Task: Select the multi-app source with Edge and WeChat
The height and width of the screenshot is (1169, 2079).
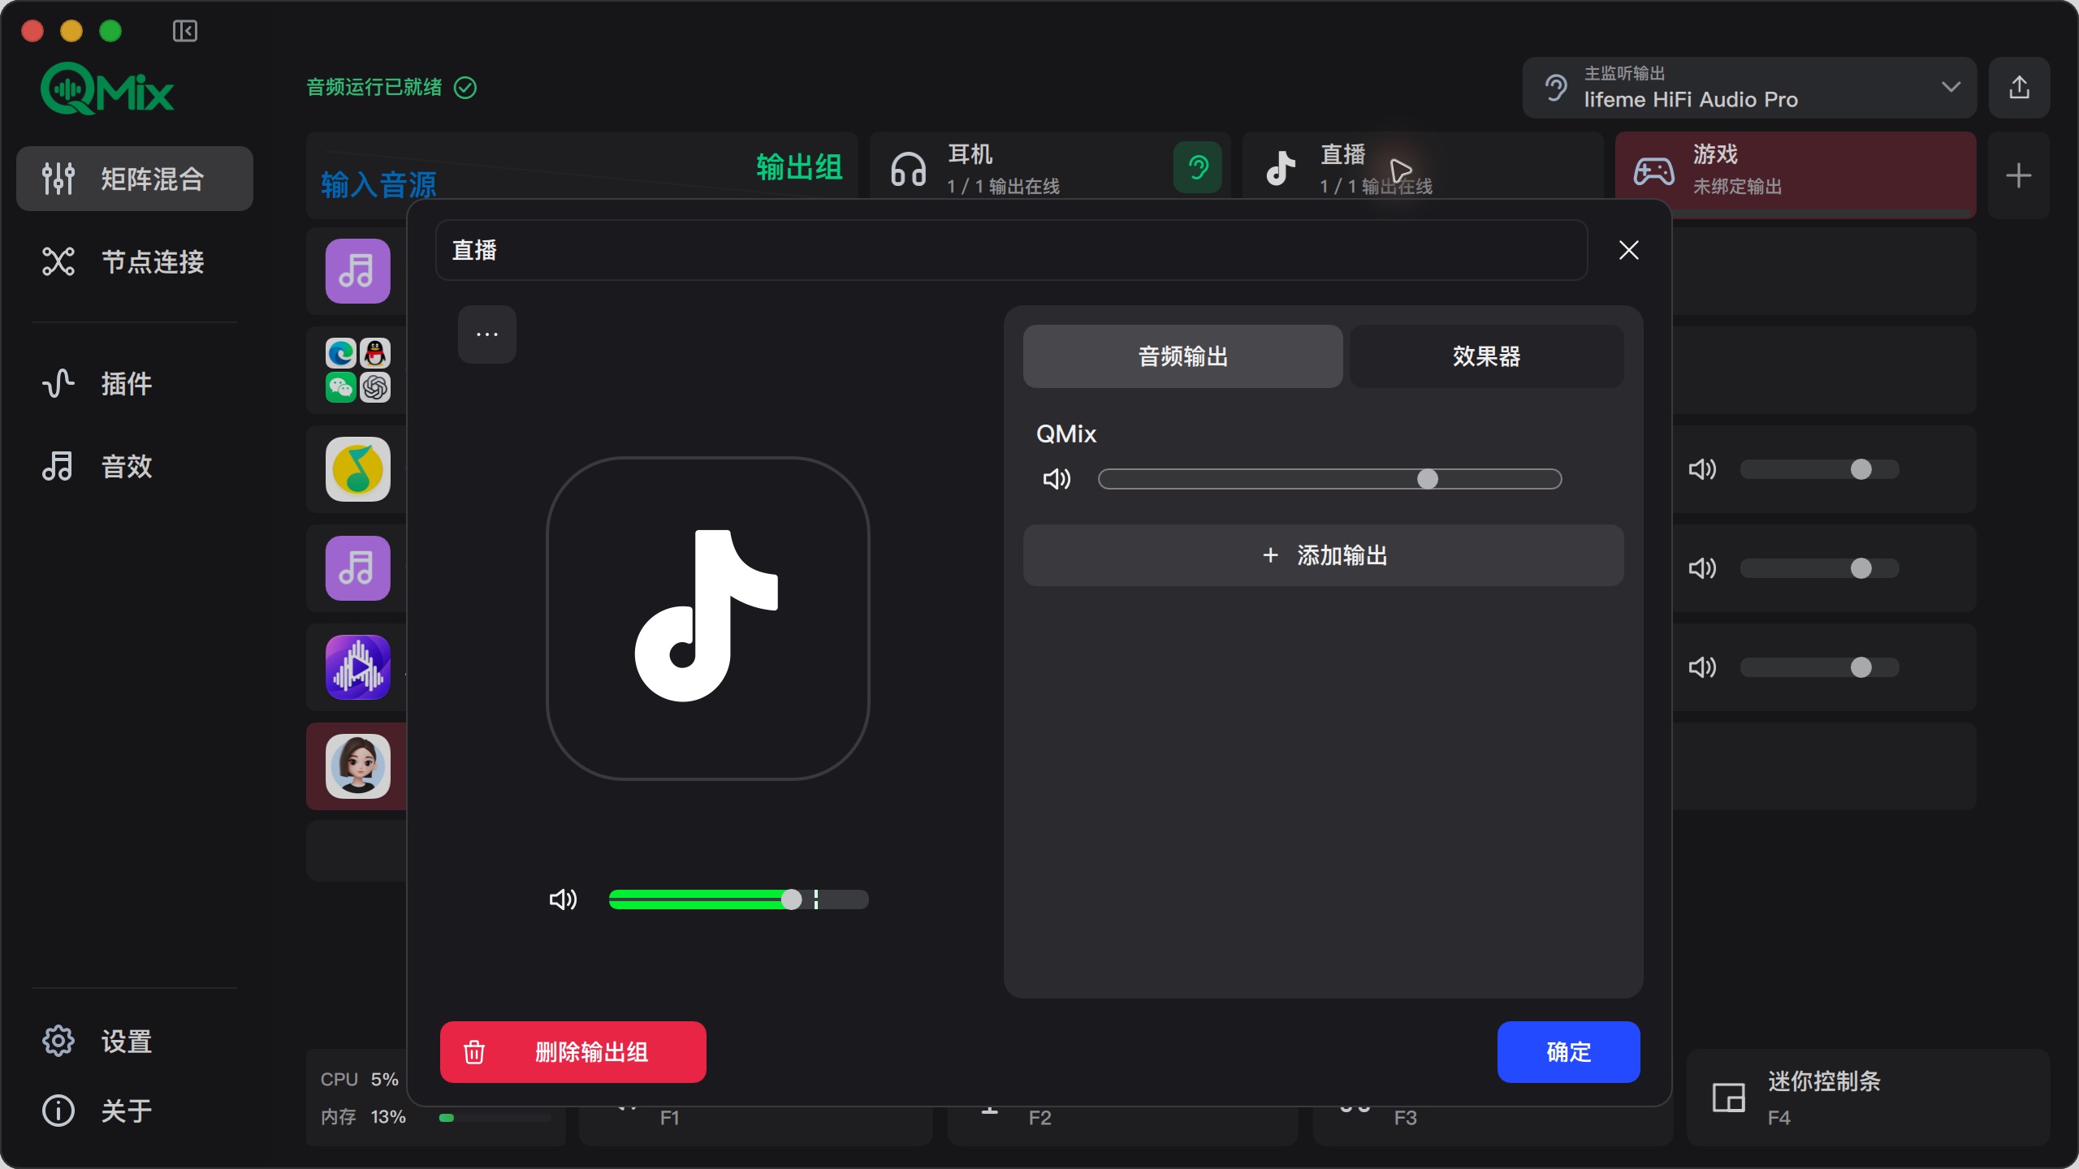Action: click(x=357, y=370)
